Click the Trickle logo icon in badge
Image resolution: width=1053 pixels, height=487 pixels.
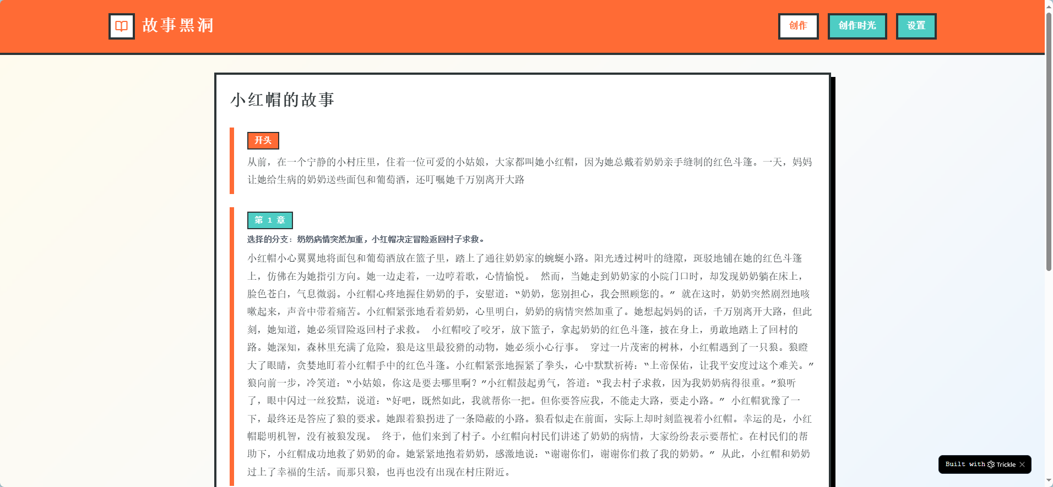991,464
